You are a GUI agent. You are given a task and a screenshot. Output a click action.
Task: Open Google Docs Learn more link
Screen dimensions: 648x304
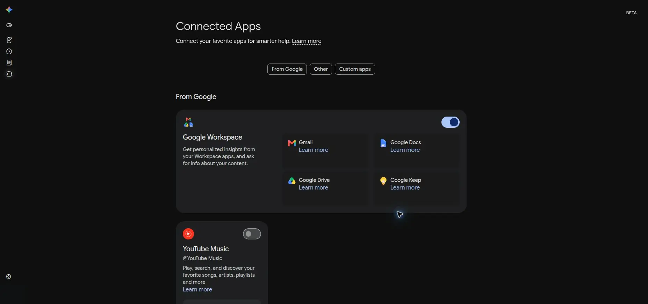pos(405,150)
